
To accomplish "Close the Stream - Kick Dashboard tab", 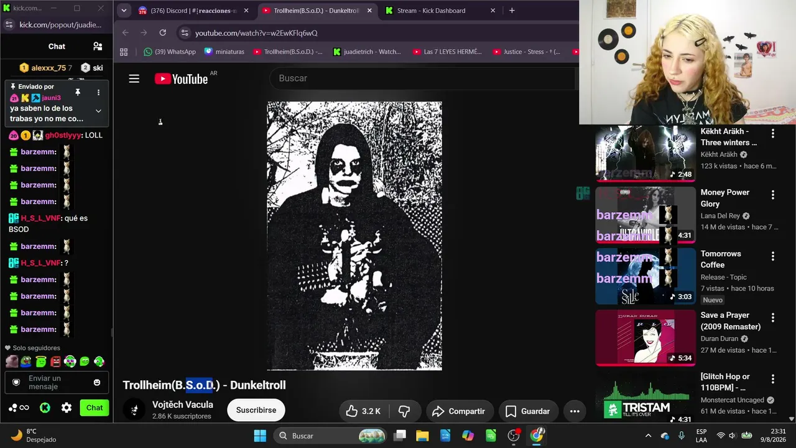I will coord(493,11).
